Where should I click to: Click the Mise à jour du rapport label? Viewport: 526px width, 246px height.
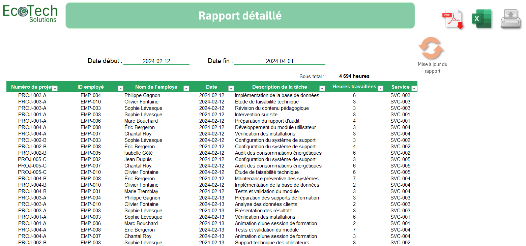pyautogui.click(x=432, y=68)
